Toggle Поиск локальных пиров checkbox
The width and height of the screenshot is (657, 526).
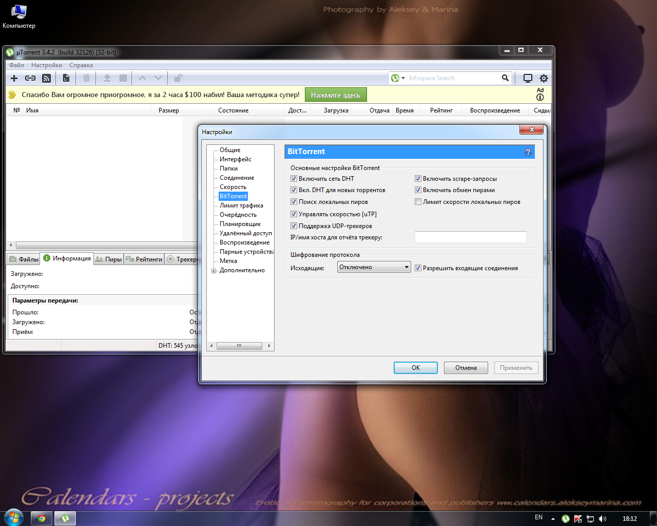[x=294, y=202]
